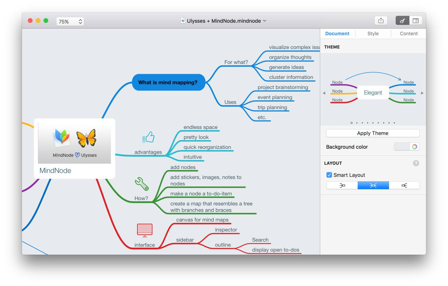Select the balanced branch layout icon
The width and height of the screenshot is (448, 286).
tap(373, 185)
